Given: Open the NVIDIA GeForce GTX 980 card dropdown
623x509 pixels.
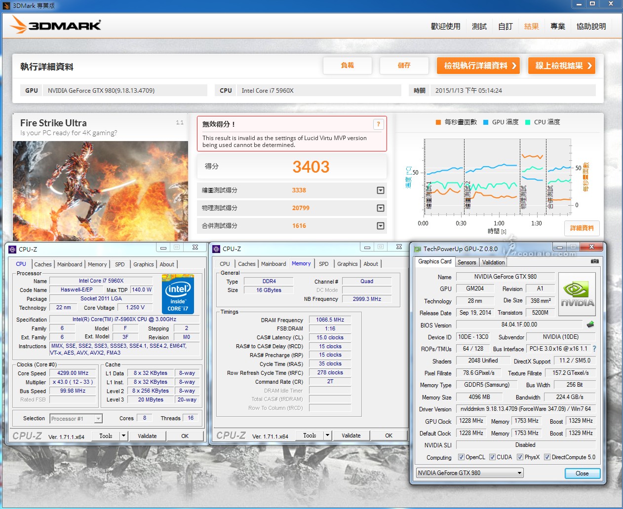Looking at the screenshot, I should 470,473.
